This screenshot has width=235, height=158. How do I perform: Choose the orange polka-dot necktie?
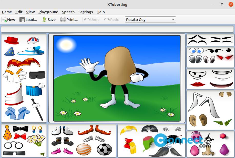click(7, 133)
